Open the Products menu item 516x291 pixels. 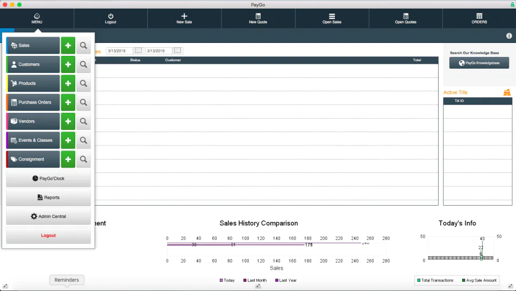33,83
